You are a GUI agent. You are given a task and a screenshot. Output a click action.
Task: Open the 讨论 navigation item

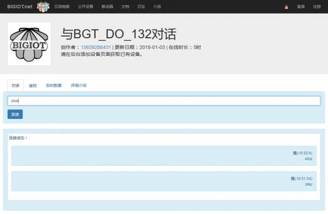tap(141, 7)
